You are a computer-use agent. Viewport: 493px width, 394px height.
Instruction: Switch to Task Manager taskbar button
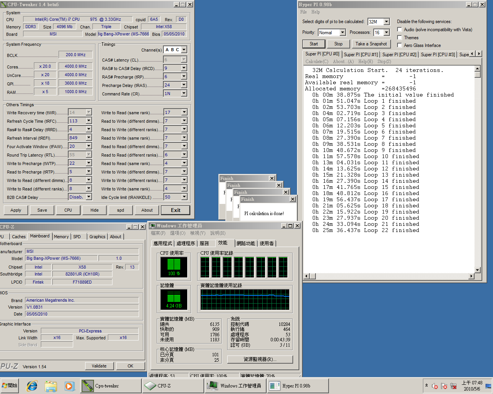click(236, 386)
